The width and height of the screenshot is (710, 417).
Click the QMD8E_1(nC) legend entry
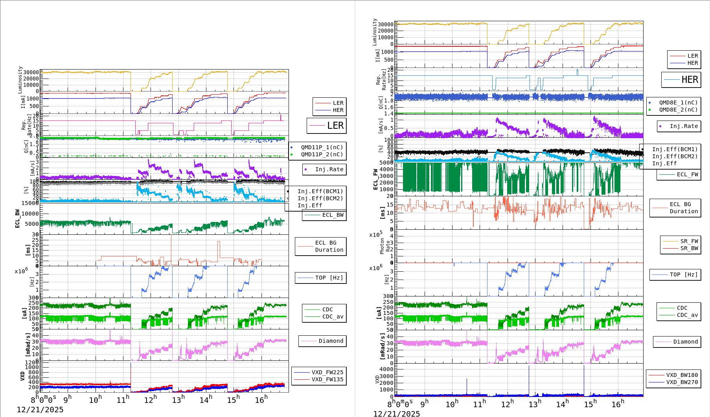678,102
